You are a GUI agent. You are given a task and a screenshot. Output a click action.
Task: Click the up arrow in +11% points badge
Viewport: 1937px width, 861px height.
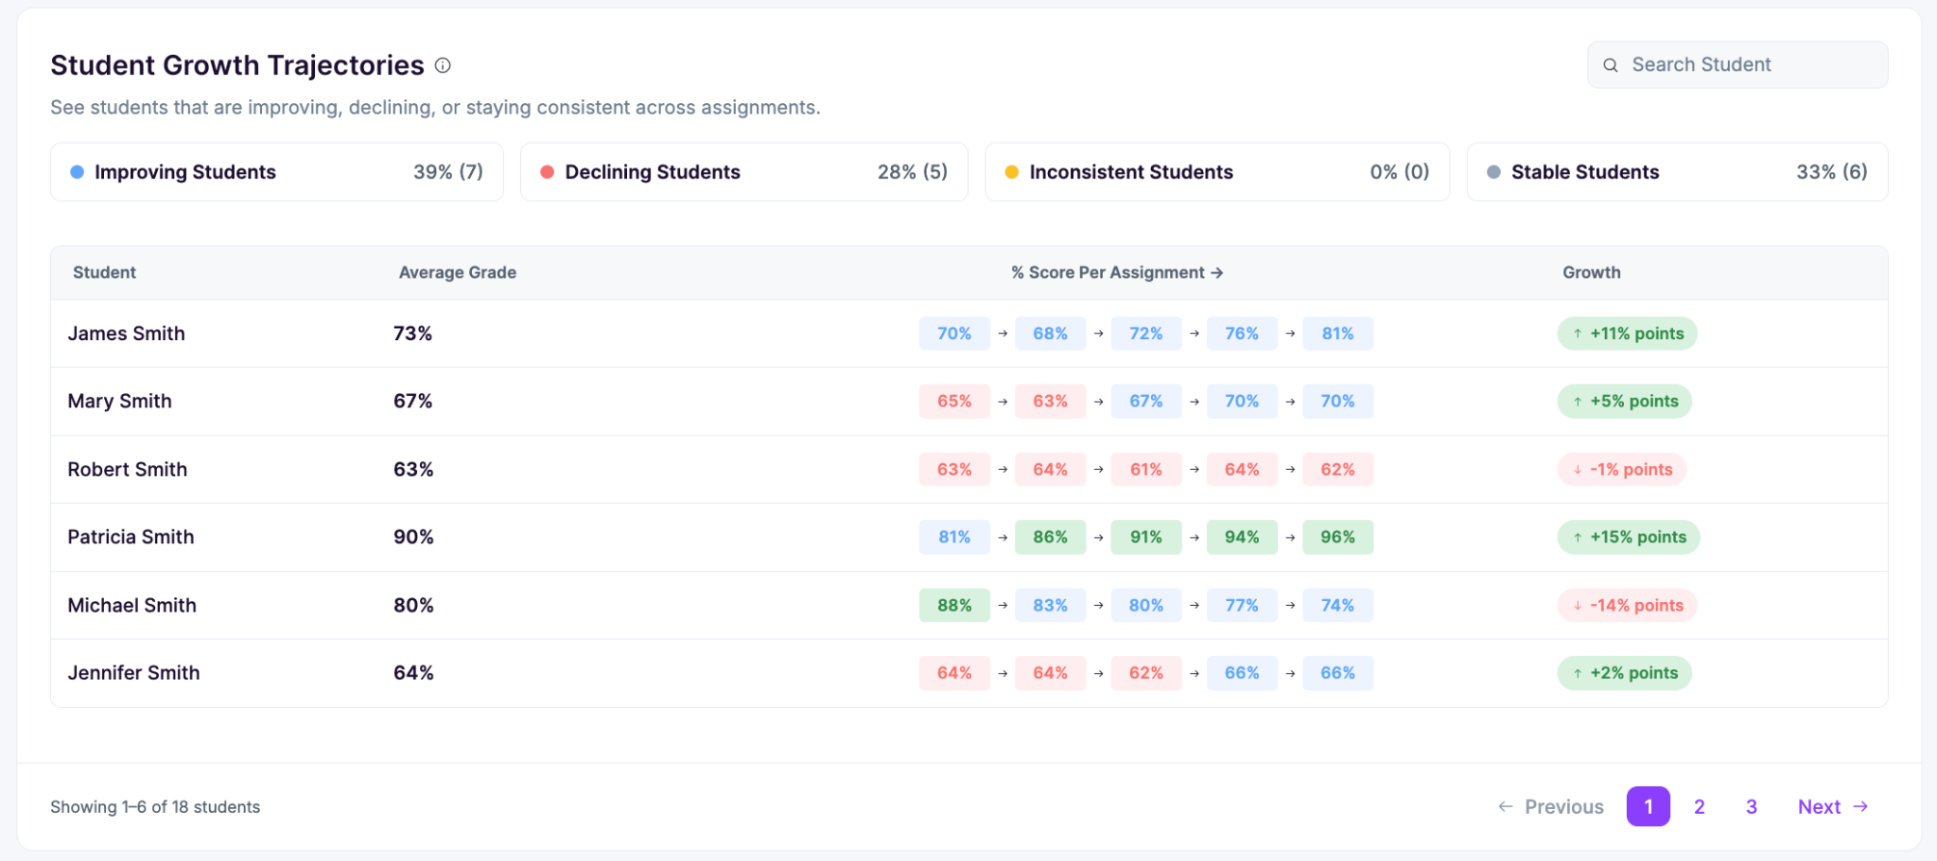[x=1578, y=334]
